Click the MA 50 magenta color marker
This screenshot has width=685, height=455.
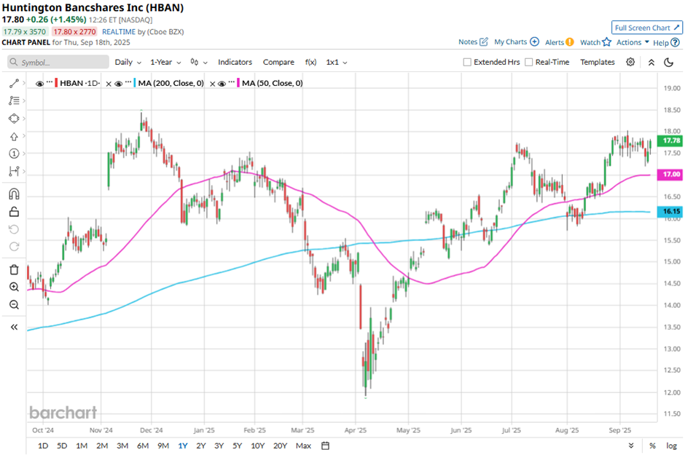click(x=238, y=83)
